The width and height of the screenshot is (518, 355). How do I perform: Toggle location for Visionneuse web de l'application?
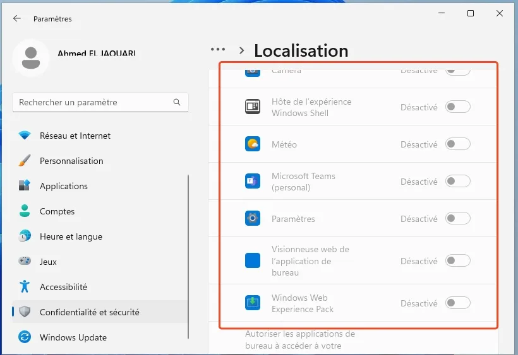[x=457, y=260]
